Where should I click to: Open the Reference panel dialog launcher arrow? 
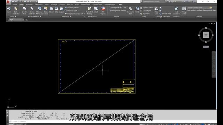tap(85, 17)
